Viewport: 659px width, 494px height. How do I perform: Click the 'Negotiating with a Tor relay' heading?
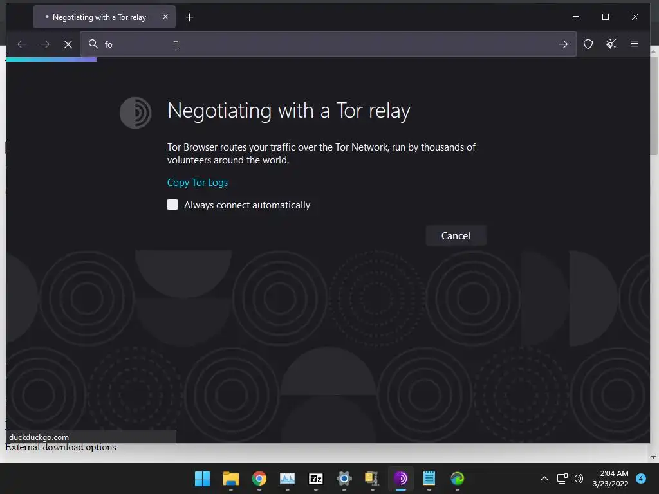point(289,111)
